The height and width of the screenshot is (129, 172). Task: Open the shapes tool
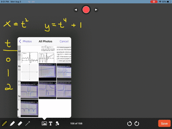(57, 124)
